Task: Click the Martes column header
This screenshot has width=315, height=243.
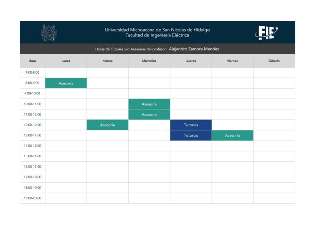Action: pos(107,61)
